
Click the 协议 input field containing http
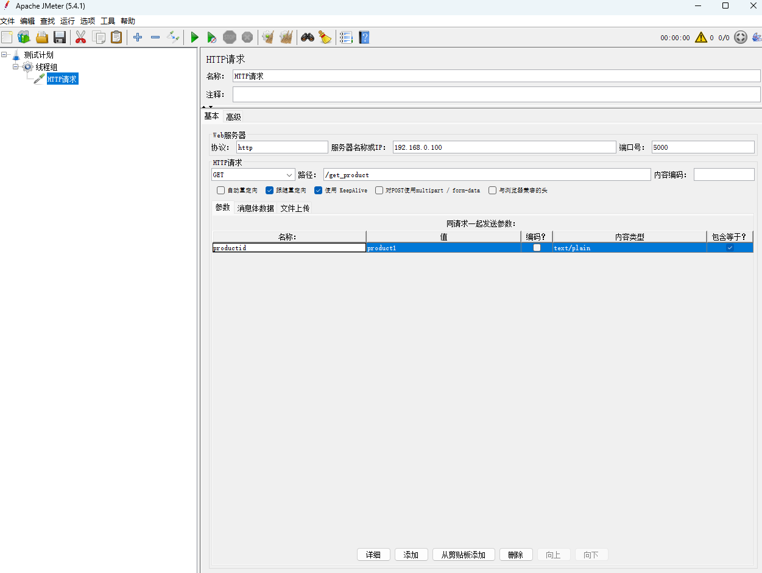282,147
